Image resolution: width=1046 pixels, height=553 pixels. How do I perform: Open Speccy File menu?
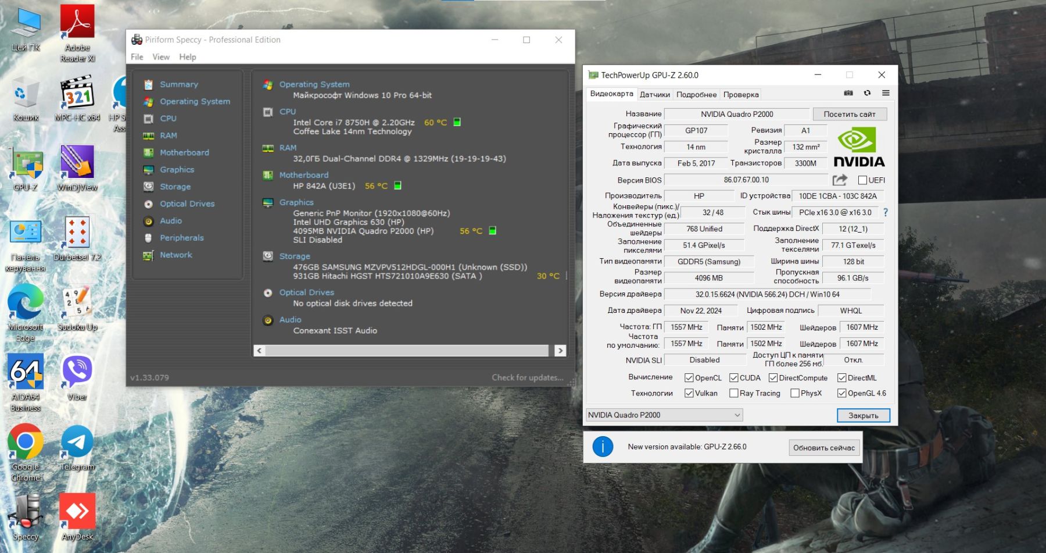click(x=137, y=57)
